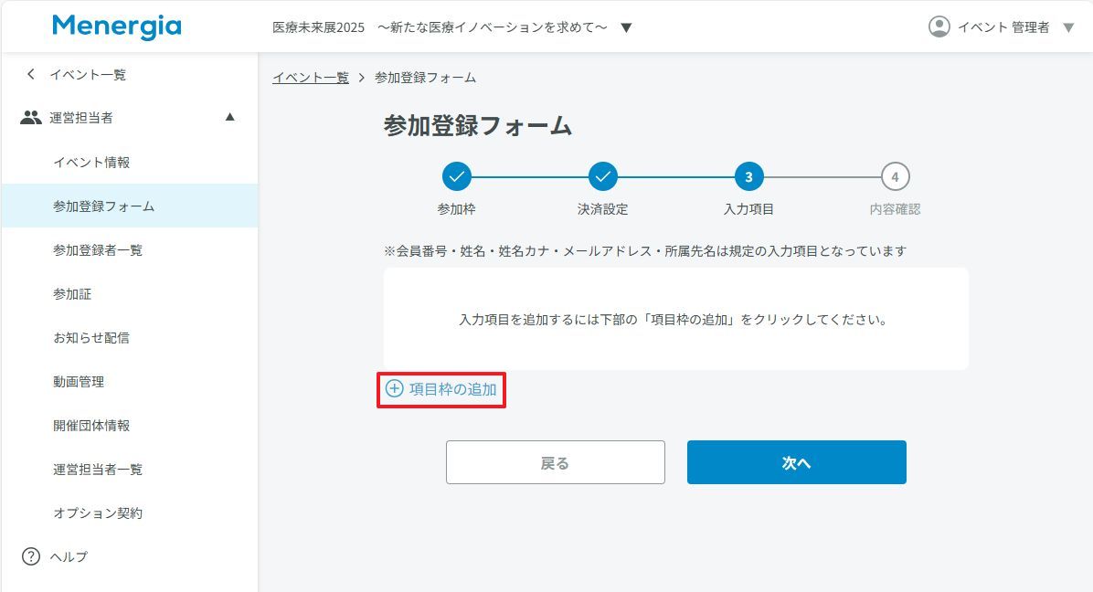Click the note about 規定の入力項目
Viewport: 1093px width, 592px height.
(x=645, y=250)
